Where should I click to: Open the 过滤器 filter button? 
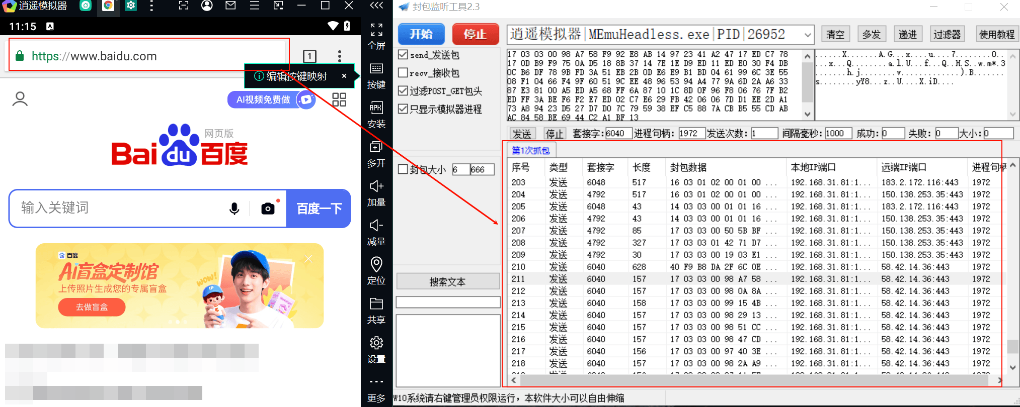[x=947, y=34]
